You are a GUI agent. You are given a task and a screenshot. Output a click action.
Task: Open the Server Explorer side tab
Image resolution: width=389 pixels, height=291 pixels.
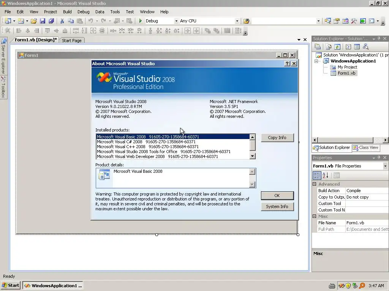coord(3,56)
